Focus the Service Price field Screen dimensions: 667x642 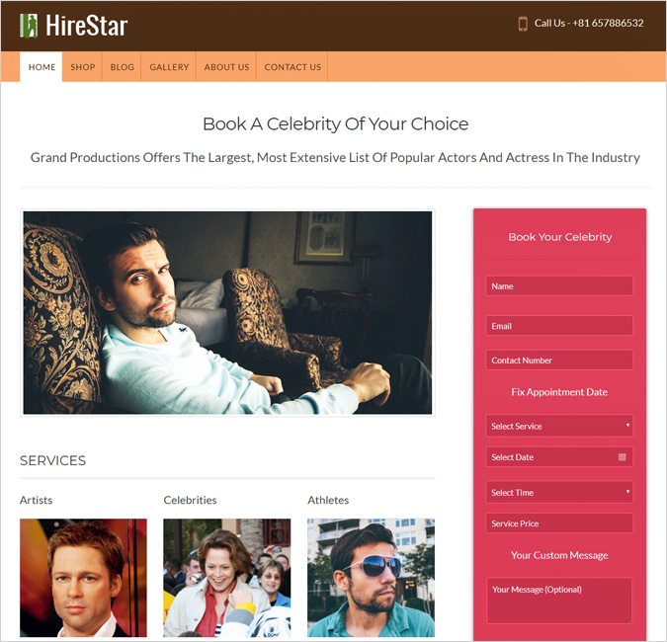pos(559,522)
